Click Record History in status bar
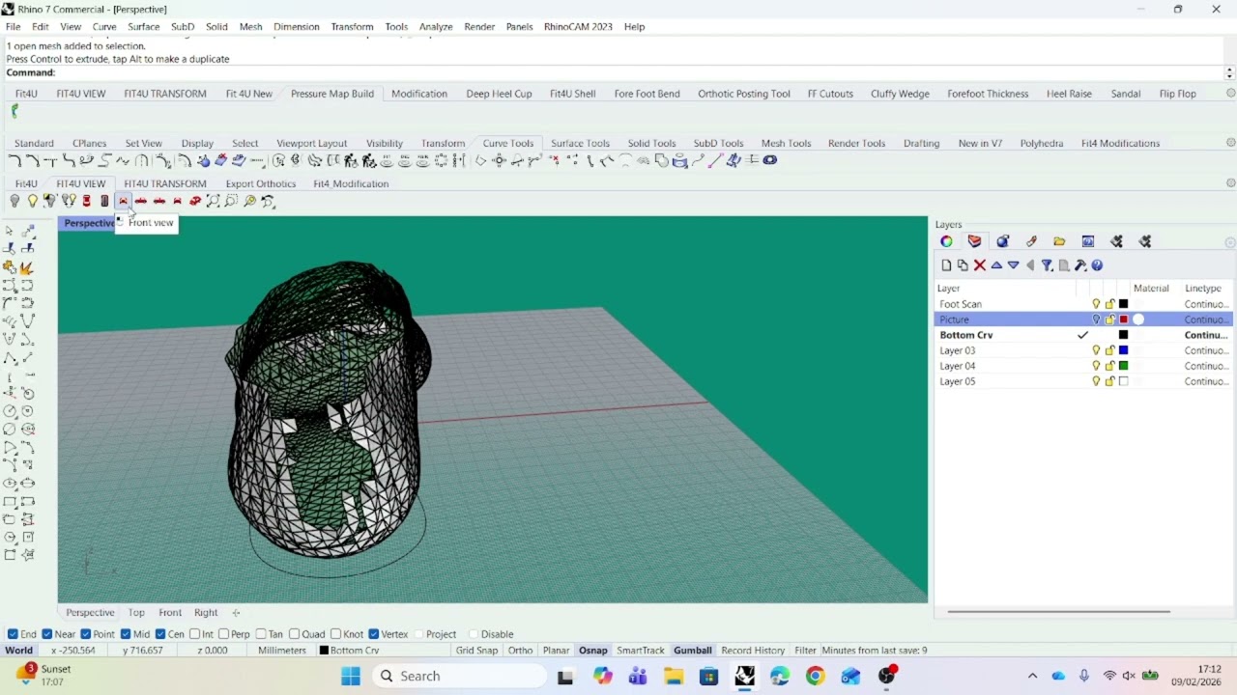Screen dimensions: 1237x695 pyautogui.click(x=753, y=651)
